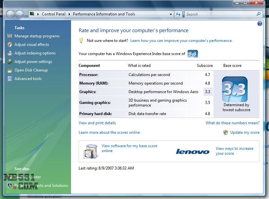The height and width of the screenshot is (199, 269).
Task: Select Adjust visual effects in Tasks
Action: [32, 45]
